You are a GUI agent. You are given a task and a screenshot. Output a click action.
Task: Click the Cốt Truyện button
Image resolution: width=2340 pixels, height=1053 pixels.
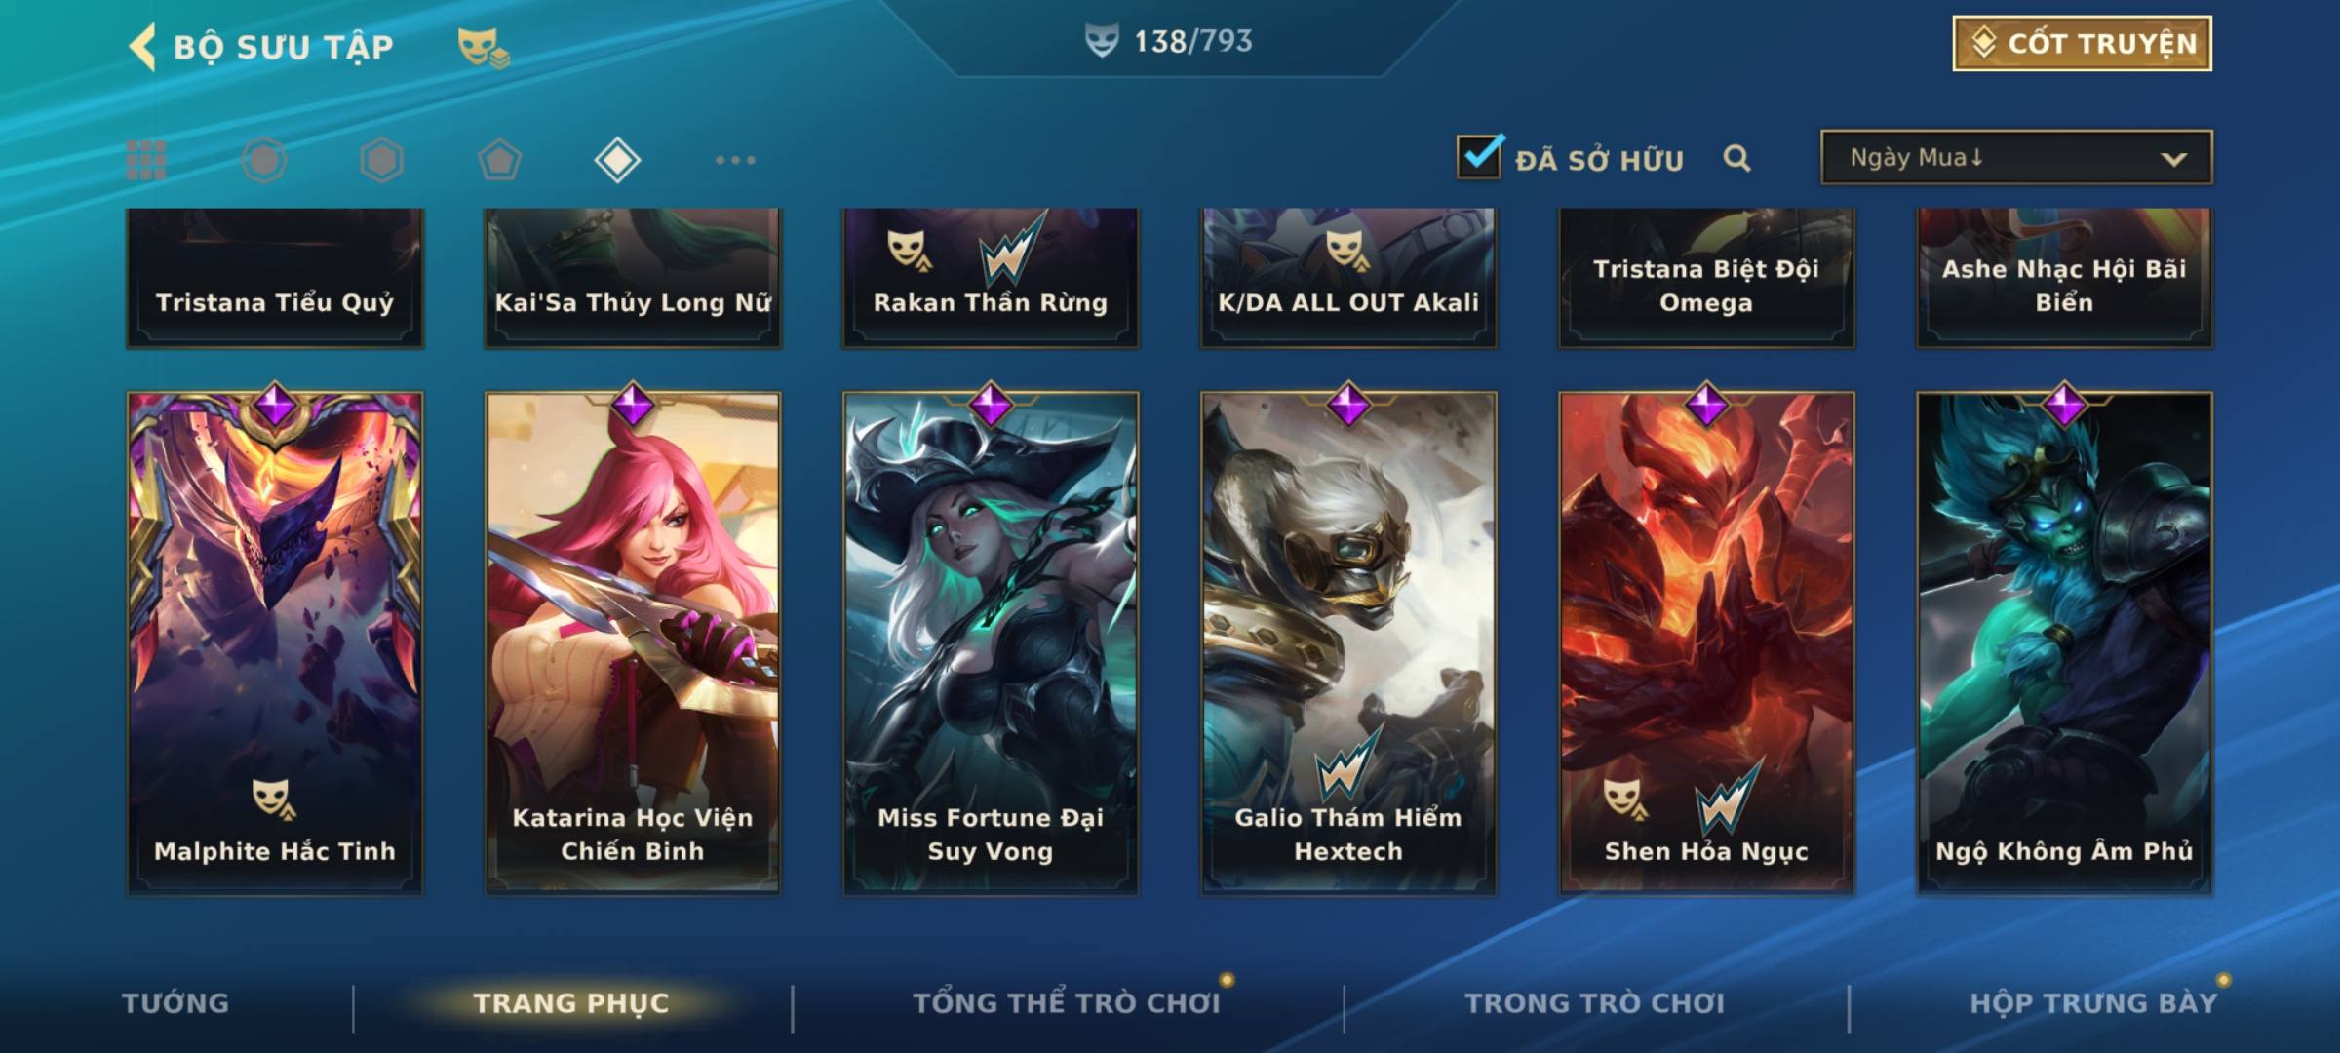(2082, 44)
